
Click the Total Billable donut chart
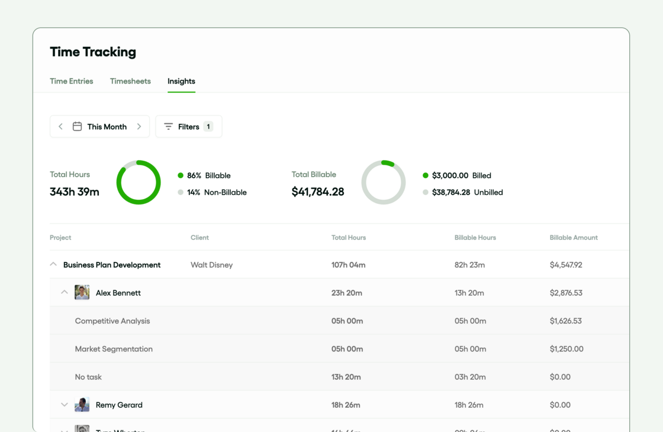click(384, 182)
